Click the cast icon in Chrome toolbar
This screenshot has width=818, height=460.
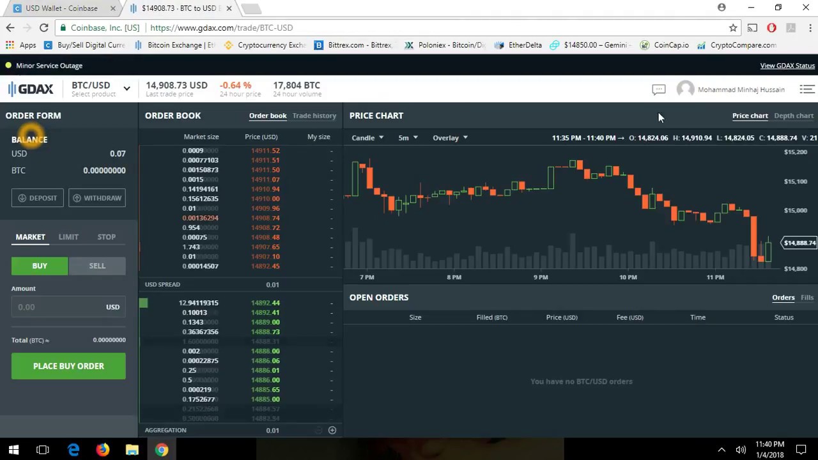752,27
